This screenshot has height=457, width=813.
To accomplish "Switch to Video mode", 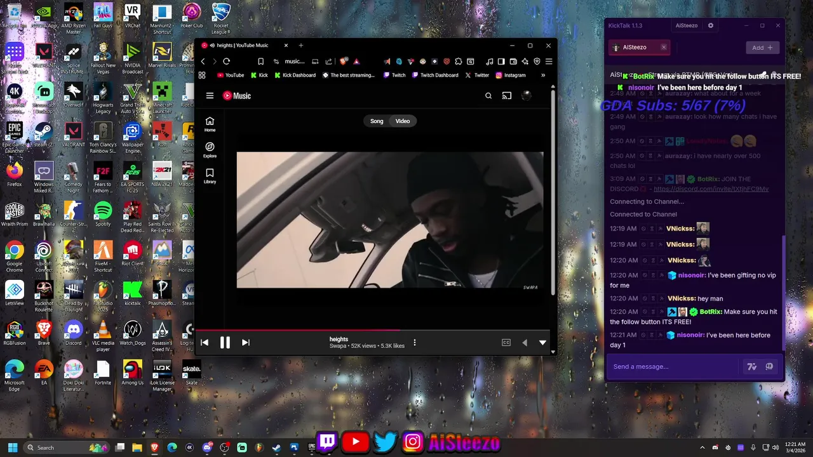I will coord(403,121).
